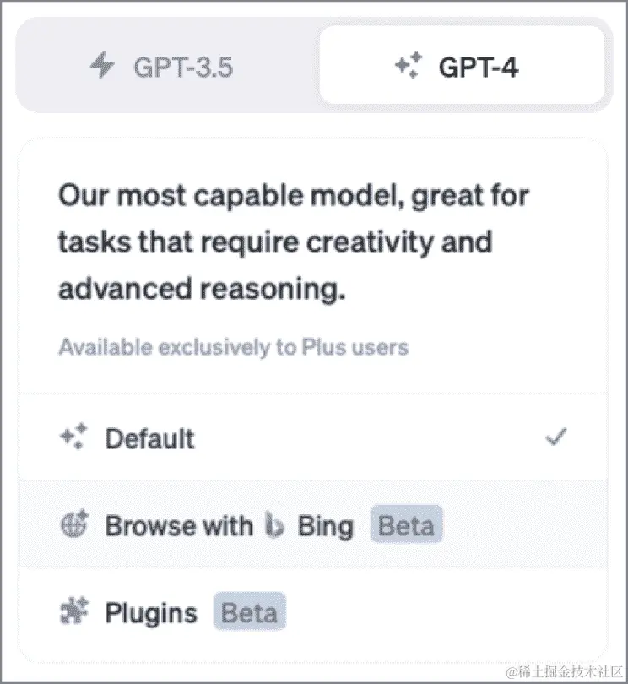Click the Bing logo icon
Screen dimensions: 628x684
273,524
